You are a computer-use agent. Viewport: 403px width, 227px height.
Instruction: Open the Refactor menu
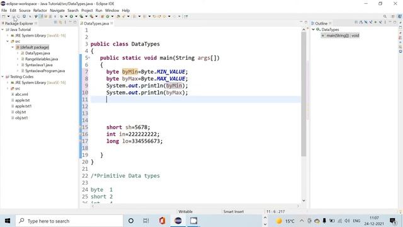[40, 10]
